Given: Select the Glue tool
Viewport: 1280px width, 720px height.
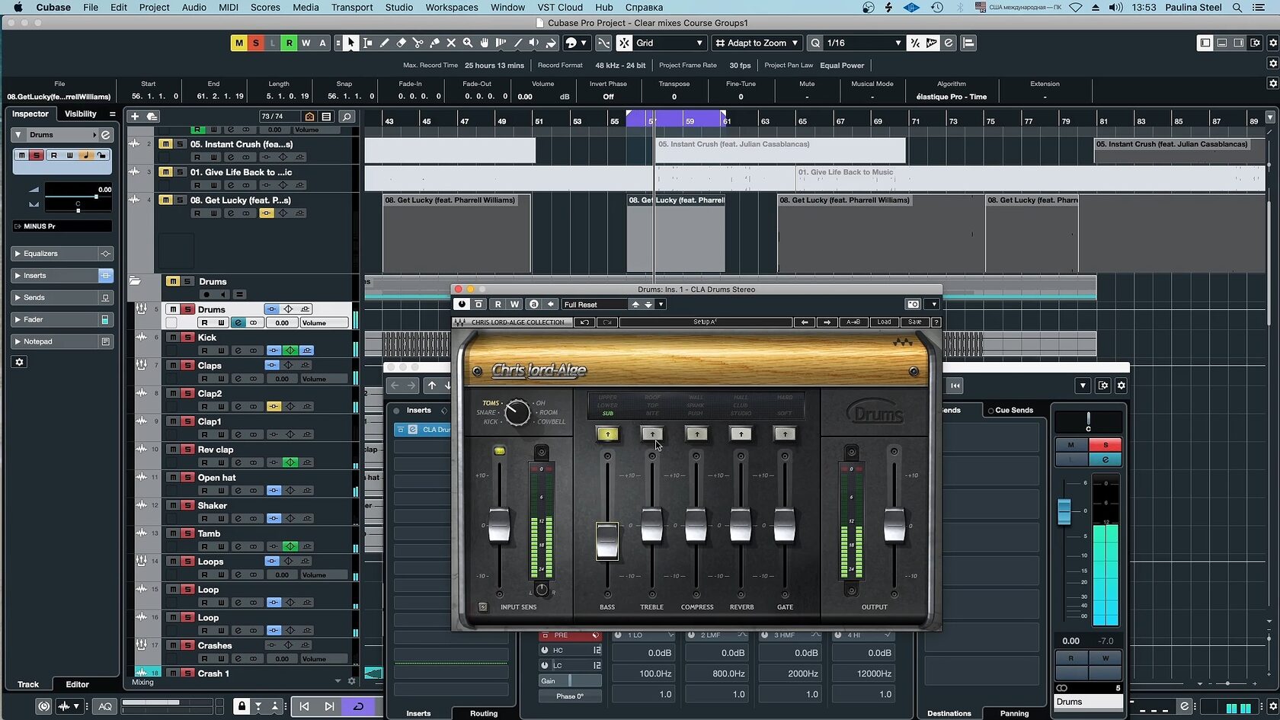Looking at the screenshot, I should [434, 43].
